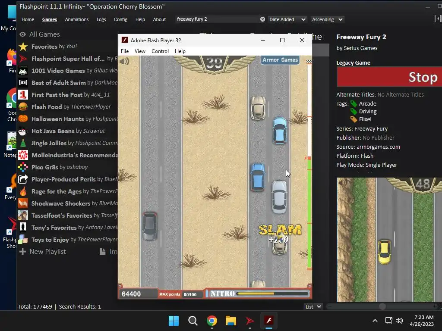Select Molleindustria's Recommendations playlist icon

(x=23, y=155)
